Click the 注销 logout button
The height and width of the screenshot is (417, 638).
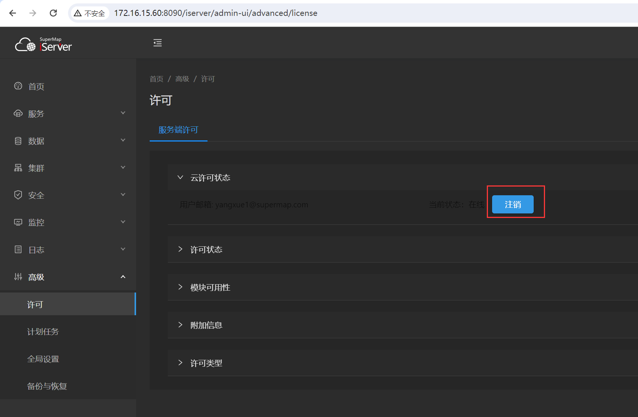coord(513,204)
